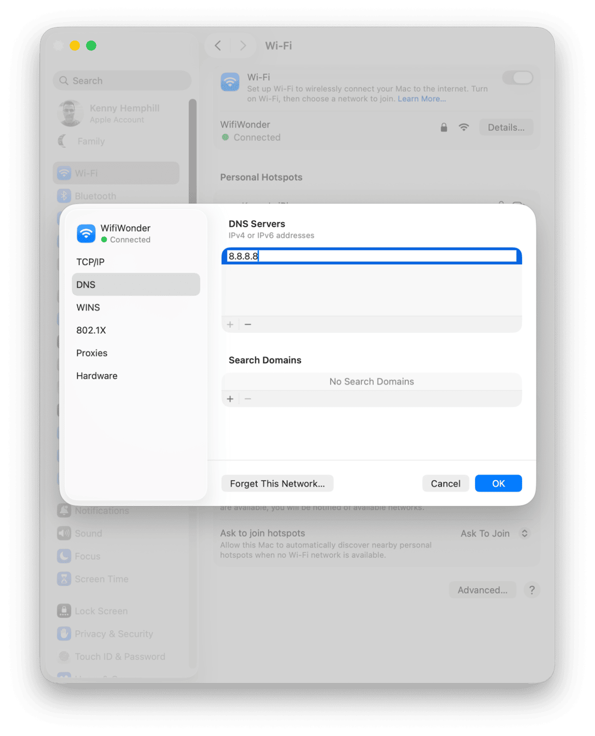This screenshot has height=736, width=595.
Task: Select the Proxies tab
Action: pyautogui.click(x=136, y=353)
